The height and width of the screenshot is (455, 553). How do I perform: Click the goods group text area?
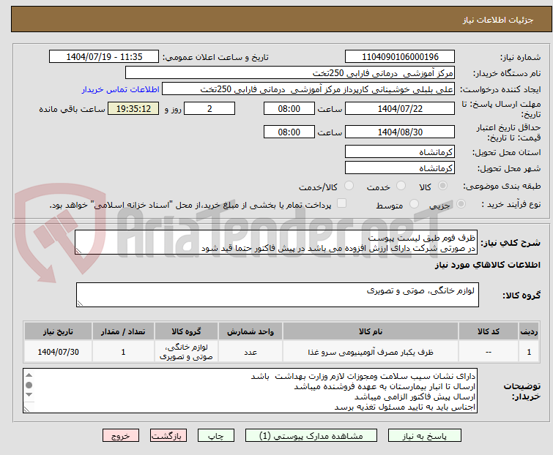(x=278, y=295)
